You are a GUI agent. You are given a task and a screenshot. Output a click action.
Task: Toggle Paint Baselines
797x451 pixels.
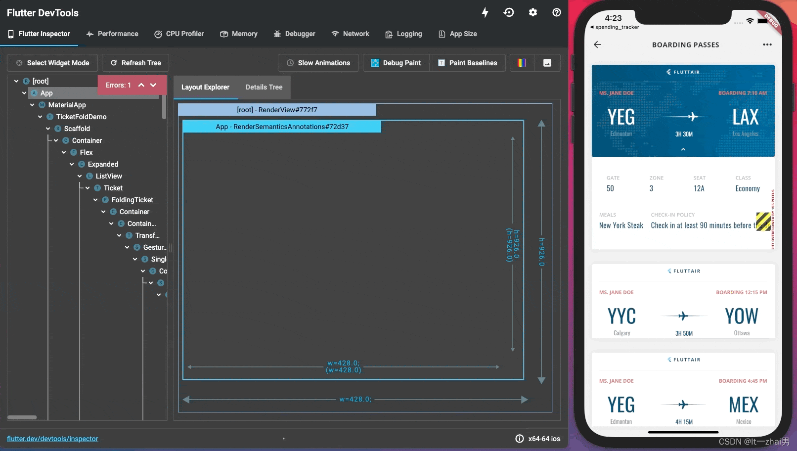467,63
